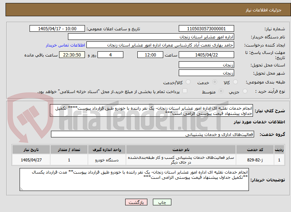Click the واحد اندازه گیری column header

coord(107,150)
